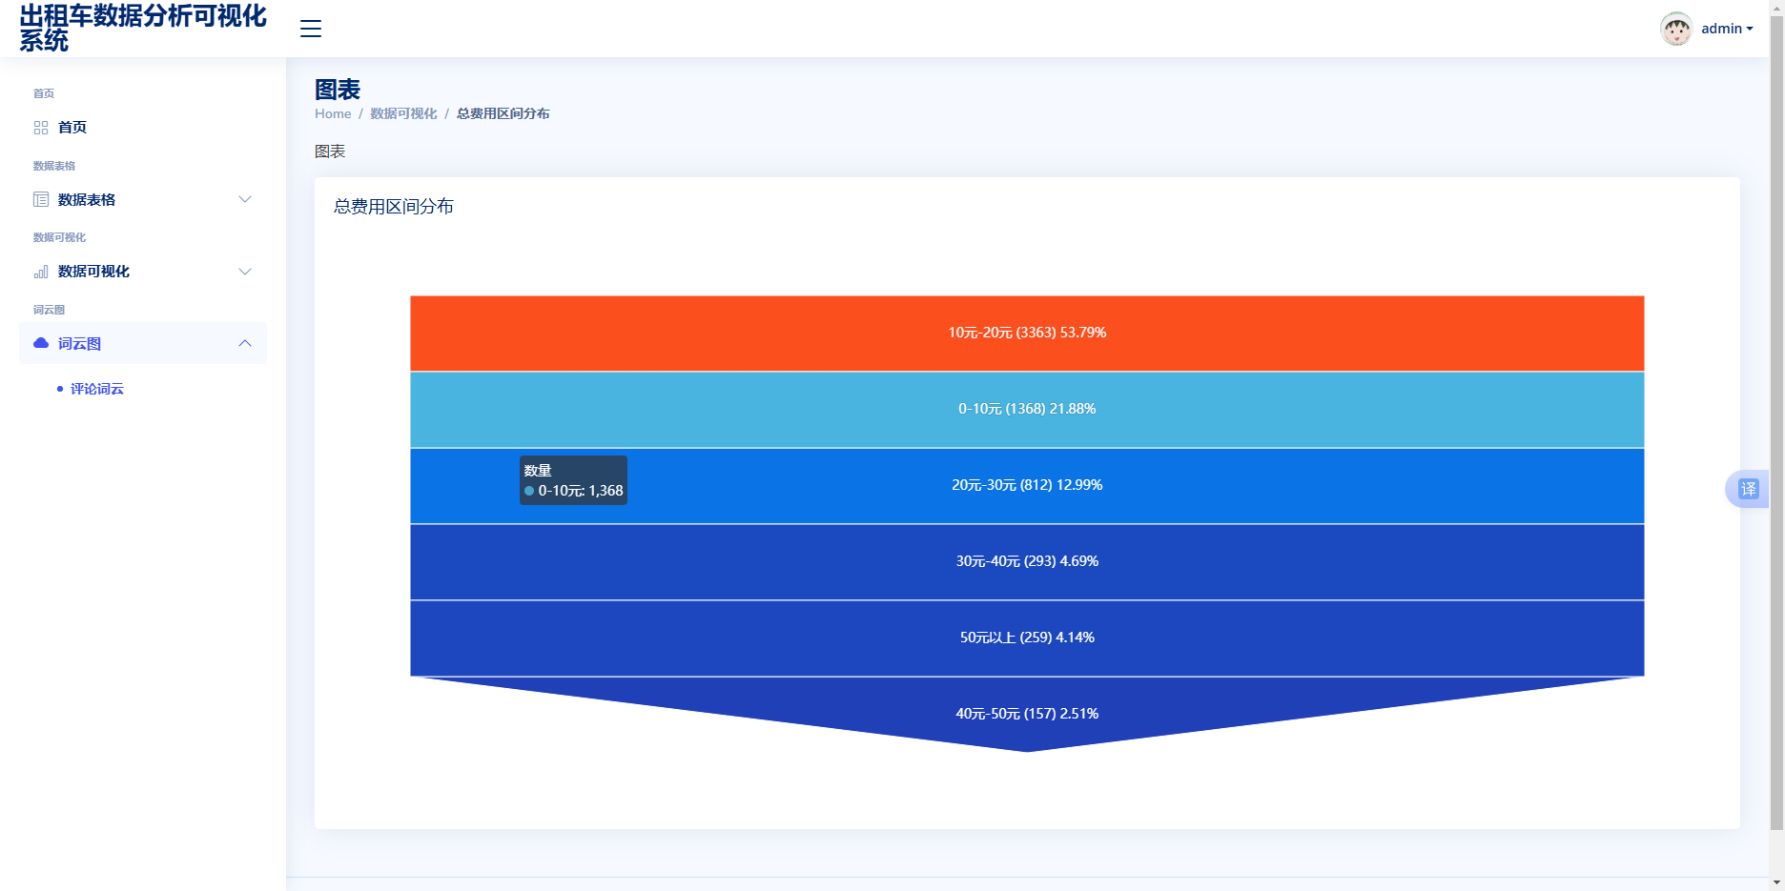This screenshot has width=1785, height=891.
Task: Expand chevron beside 数据表格
Action: click(x=245, y=199)
